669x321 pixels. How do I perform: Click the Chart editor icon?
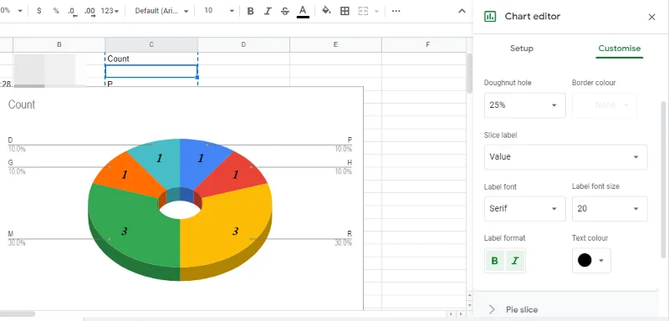point(490,16)
